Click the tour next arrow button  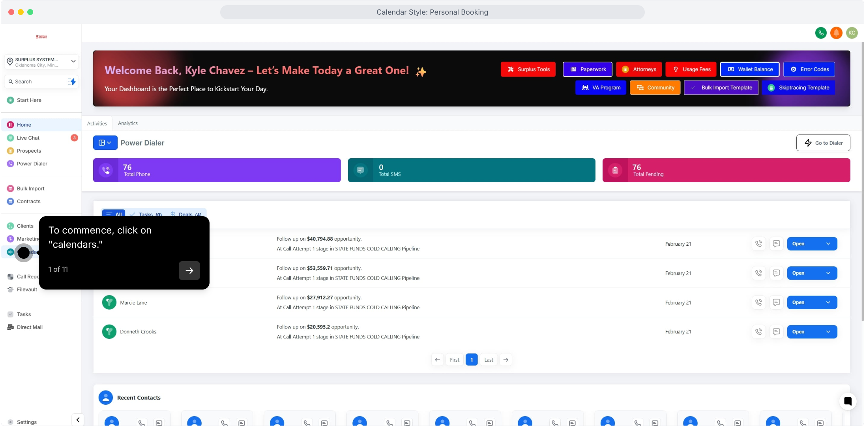(189, 271)
